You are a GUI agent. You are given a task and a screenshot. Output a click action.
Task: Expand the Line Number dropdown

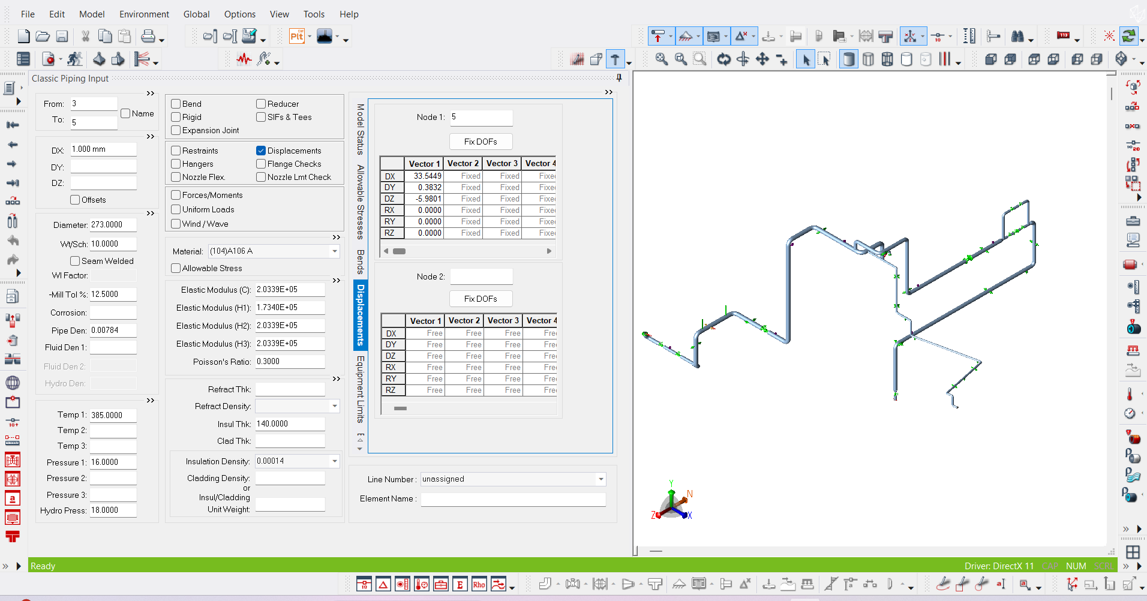pyautogui.click(x=600, y=479)
